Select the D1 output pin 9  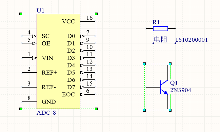(x=88, y=43)
